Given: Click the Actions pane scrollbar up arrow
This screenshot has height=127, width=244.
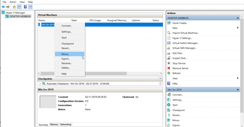Looking at the screenshot, I should click(242, 17).
